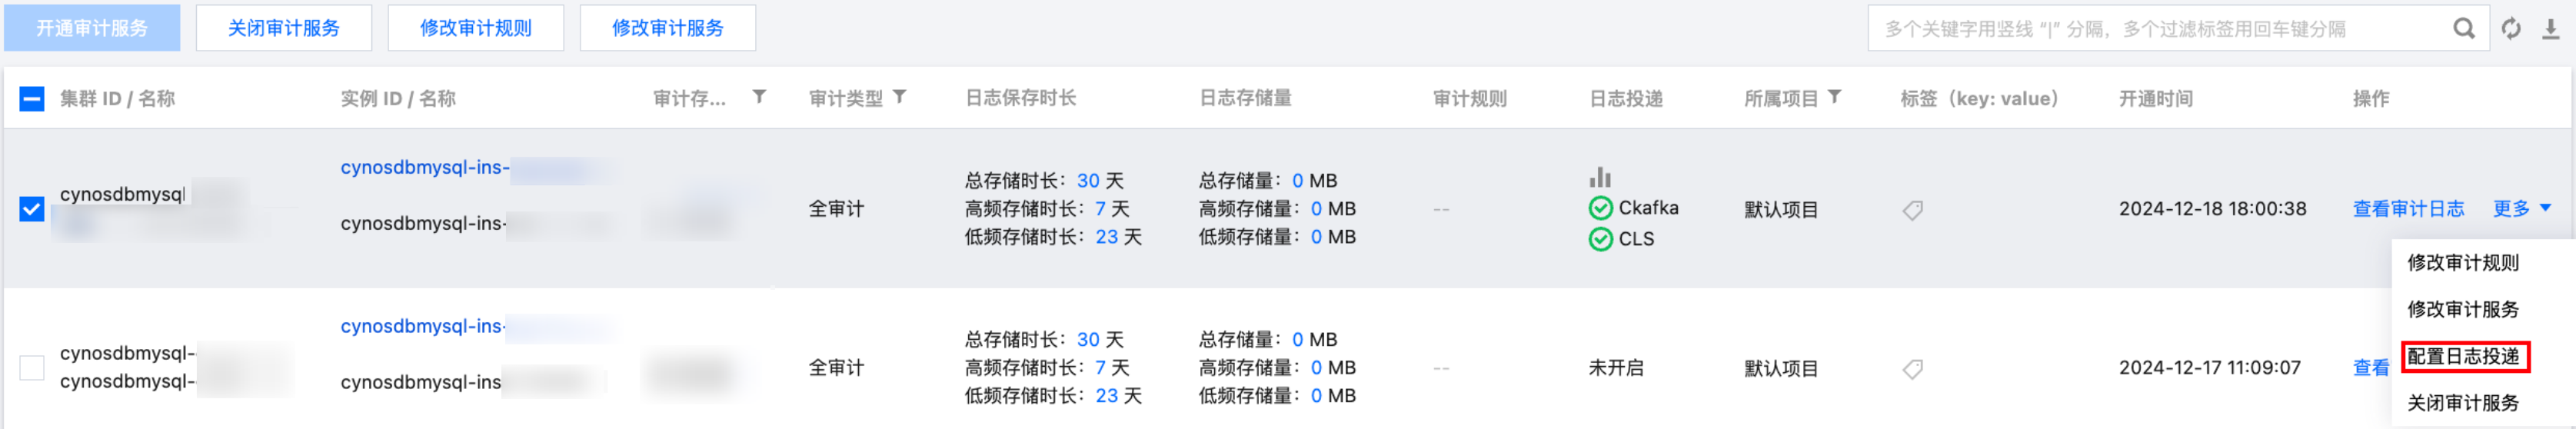Click second row's tag edit icon

coord(1912,369)
